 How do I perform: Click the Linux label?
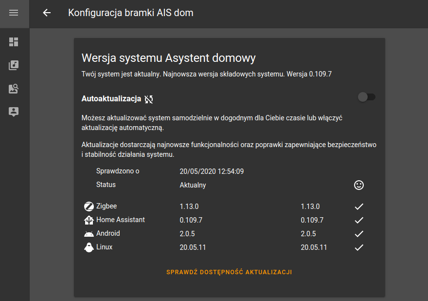click(x=104, y=247)
